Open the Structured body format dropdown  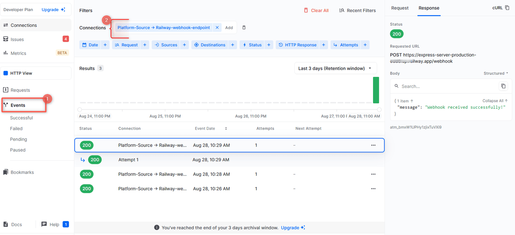point(495,73)
